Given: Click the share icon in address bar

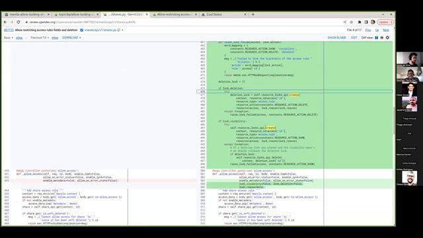Looking at the screenshot, I should (345, 22).
